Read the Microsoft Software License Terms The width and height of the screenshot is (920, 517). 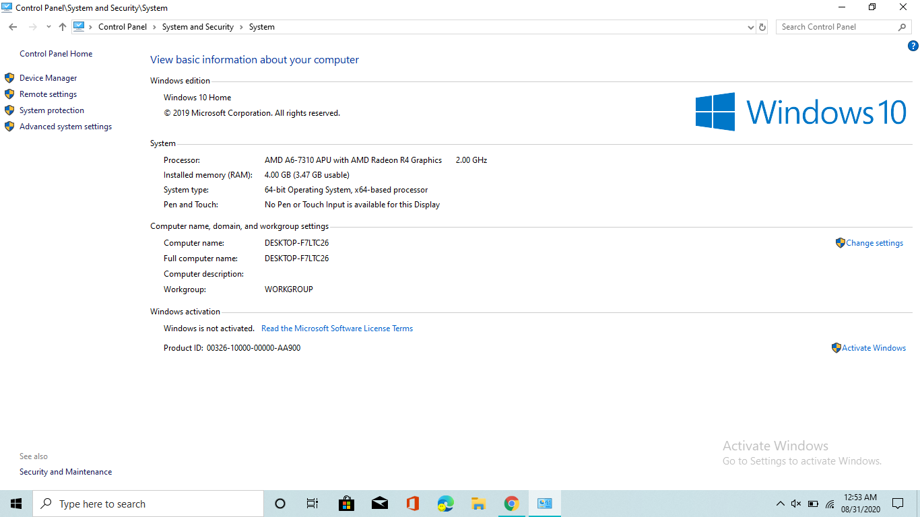pos(337,329)
